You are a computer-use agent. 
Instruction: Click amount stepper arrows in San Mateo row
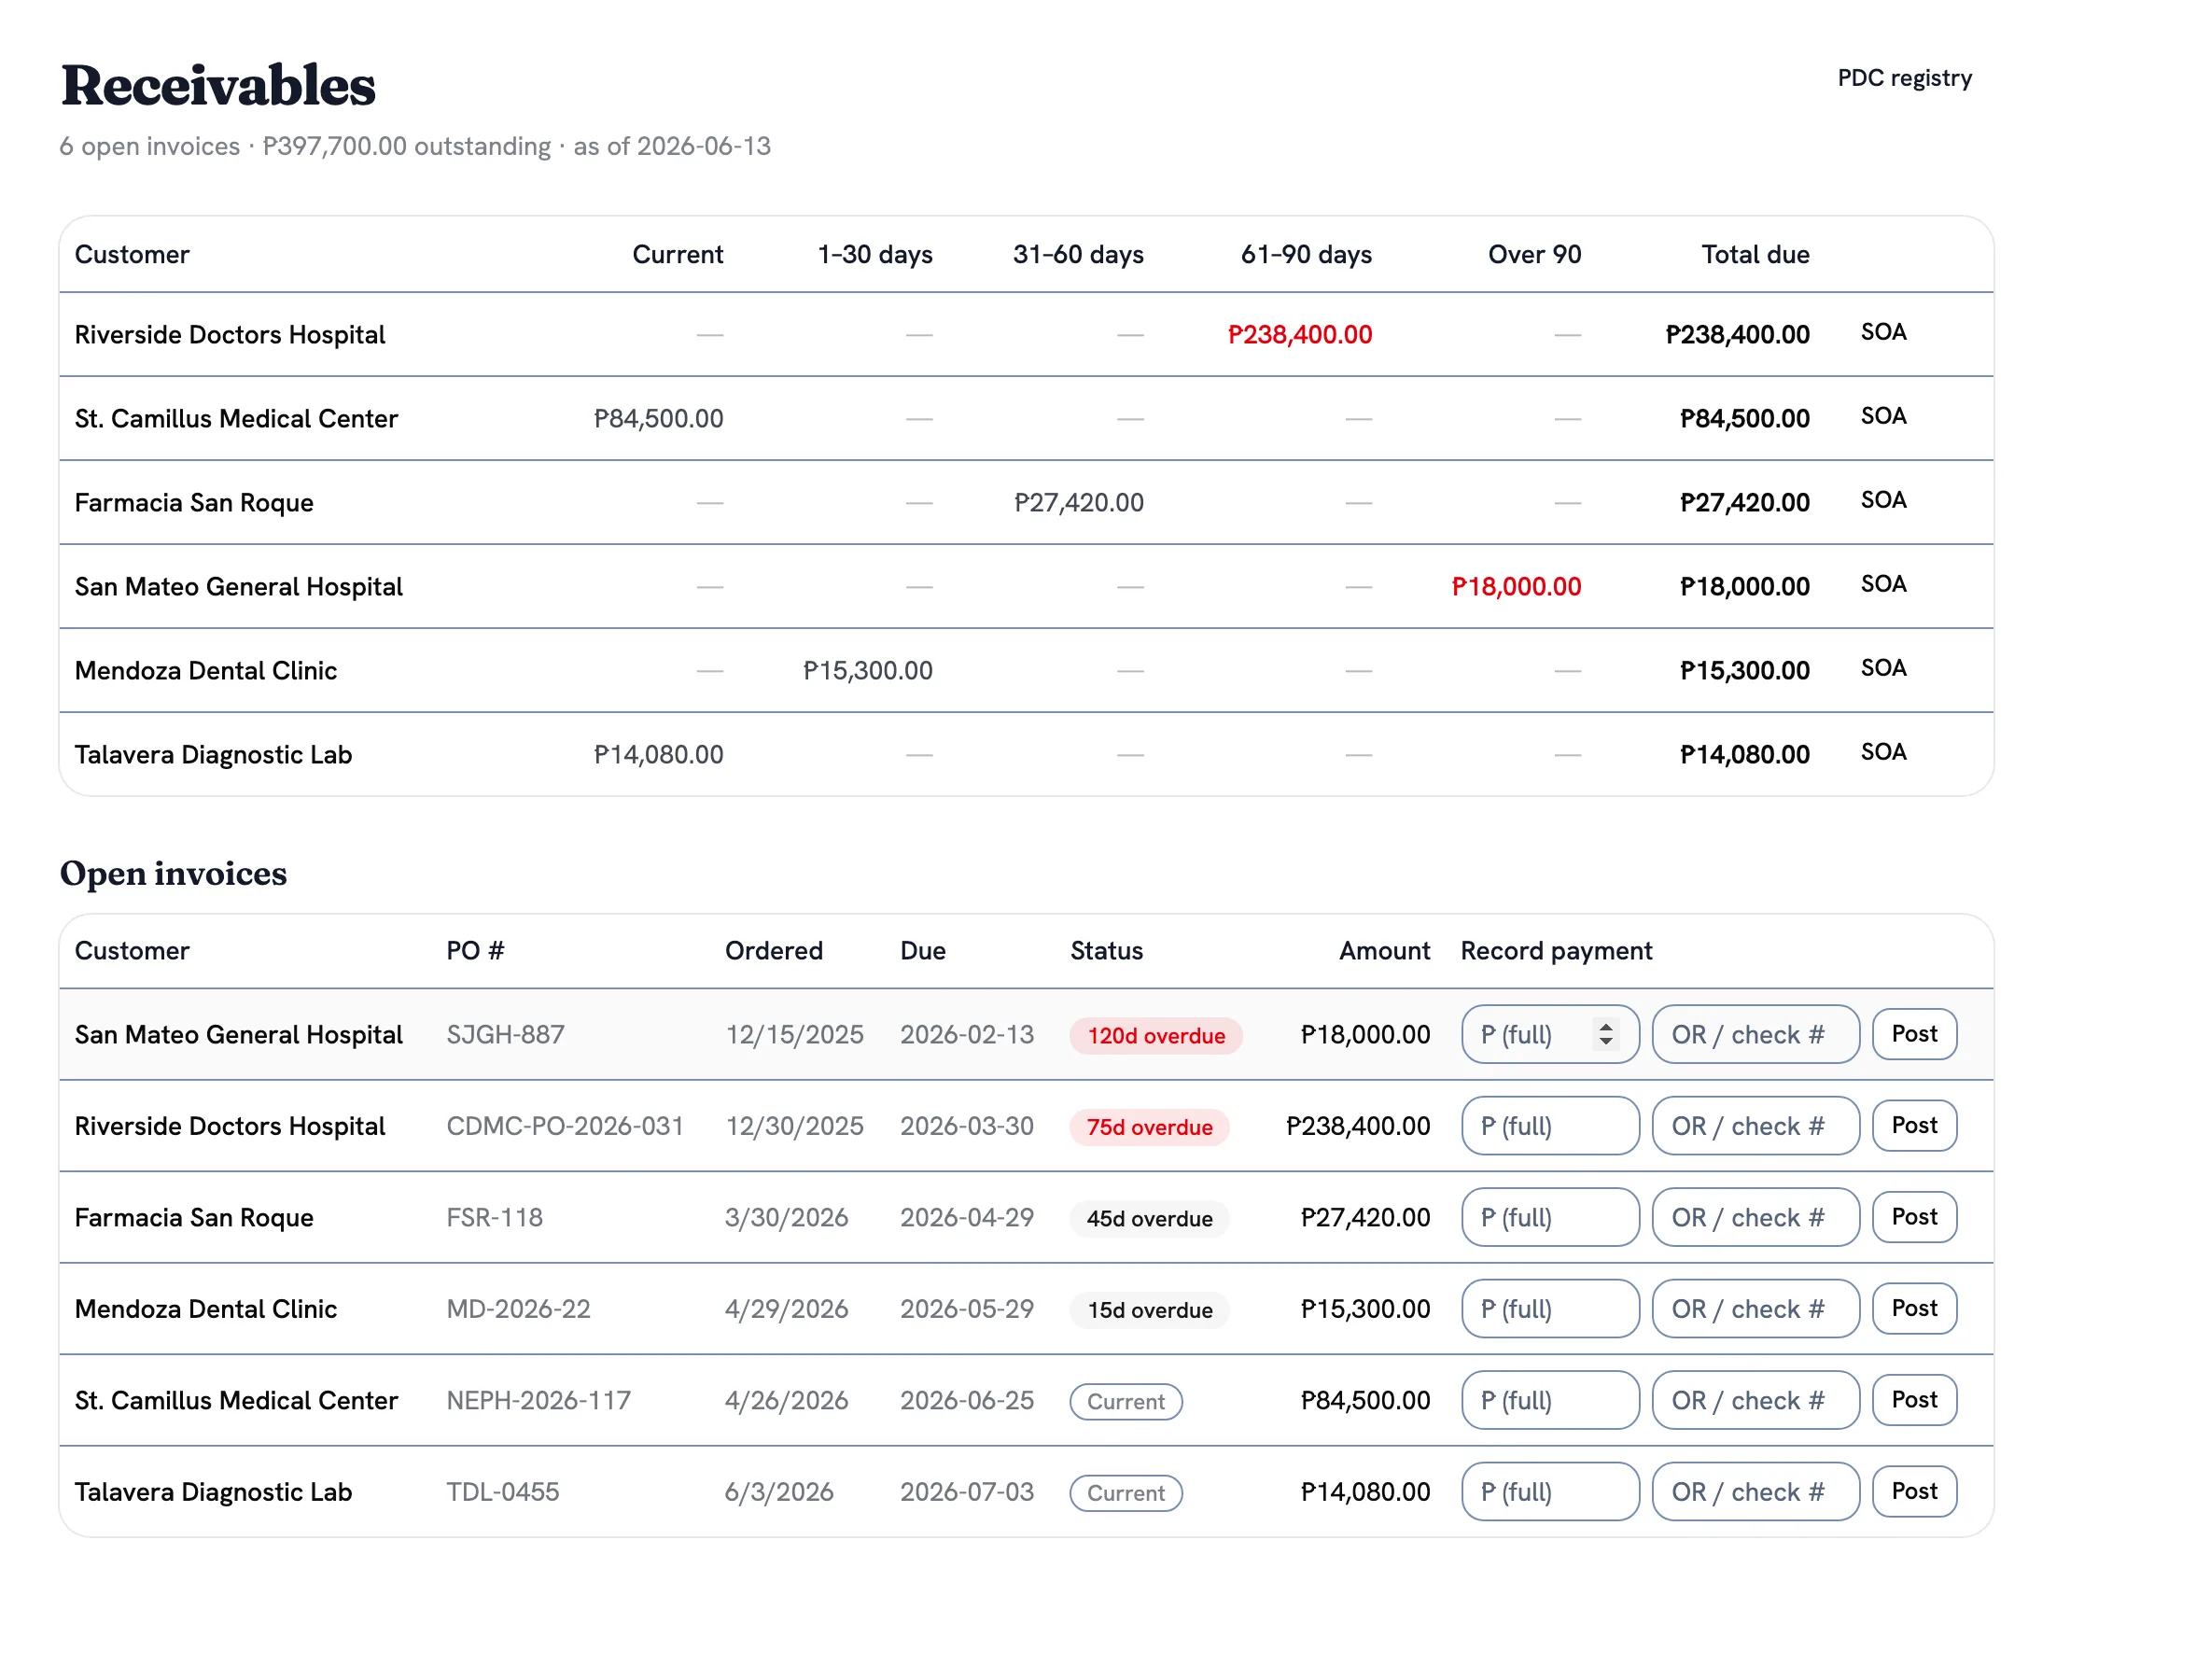pos(1605,1033)
